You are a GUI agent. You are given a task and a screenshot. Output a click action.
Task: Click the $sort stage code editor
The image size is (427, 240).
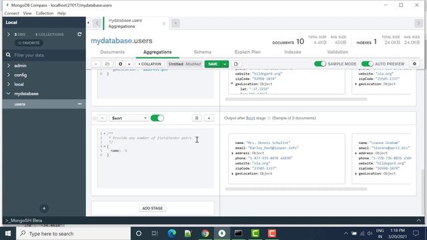pos(155,159)
